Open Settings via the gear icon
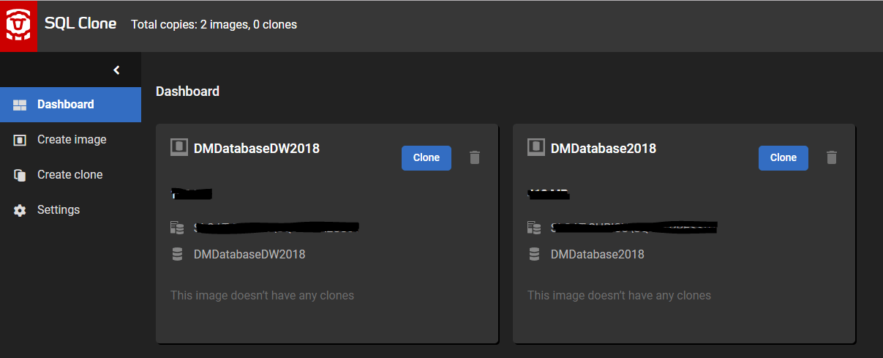Viewport: 883px width, 358px height. pyautogui.click(x=20, y=210)
